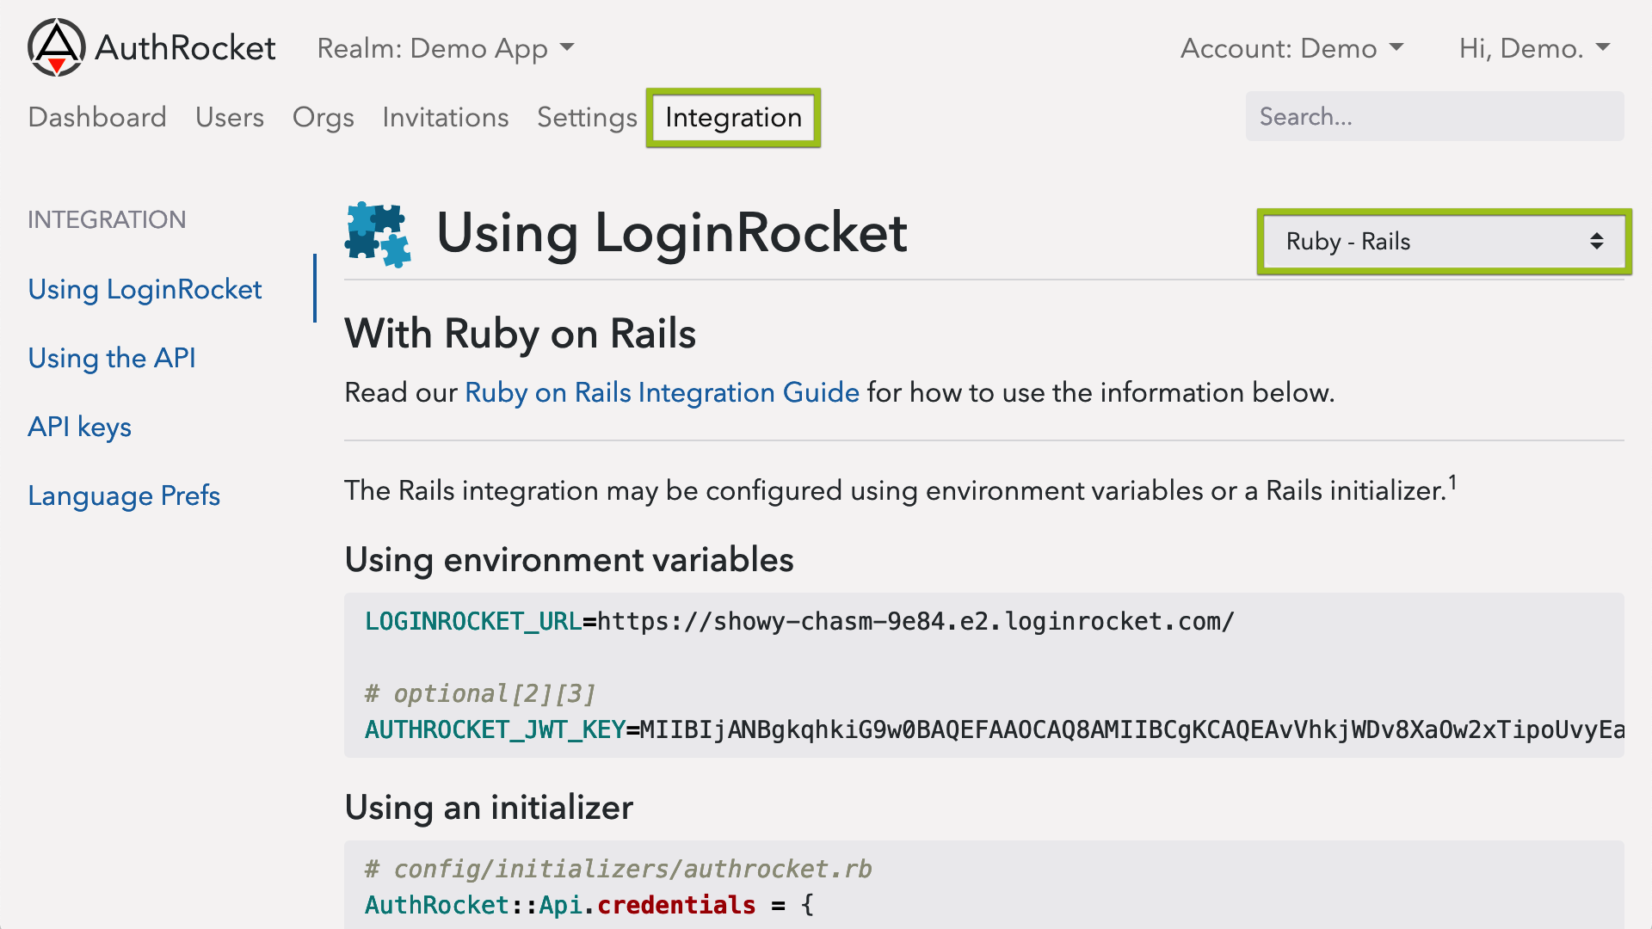Open Language Prefs sidebar link
The image size is (1652, 929).
point(124,496)
